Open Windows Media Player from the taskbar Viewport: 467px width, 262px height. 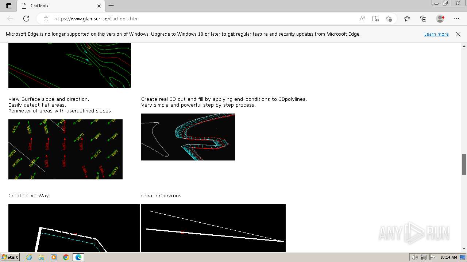[54, 257]
